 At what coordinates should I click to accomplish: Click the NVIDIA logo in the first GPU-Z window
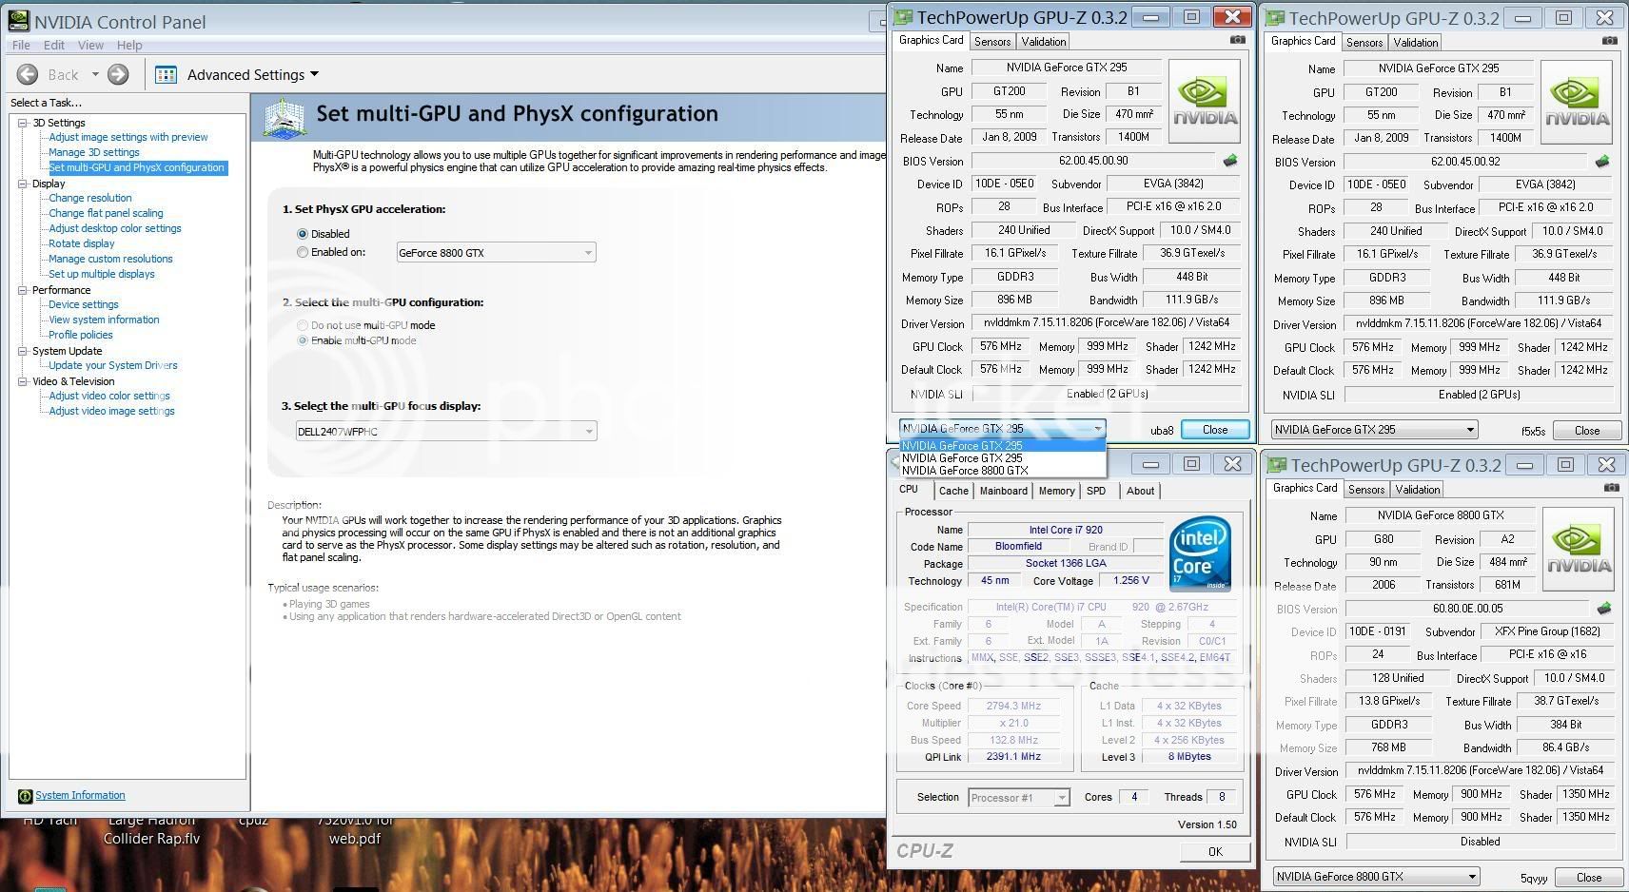tap(1204, 102)
